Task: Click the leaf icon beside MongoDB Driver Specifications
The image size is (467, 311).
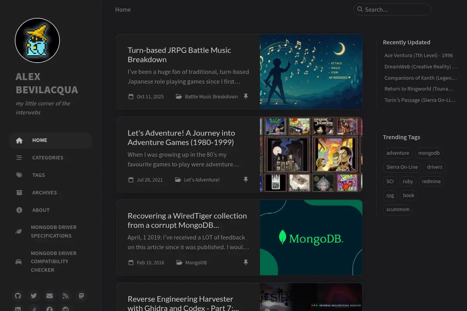Action: click(18, 232)
